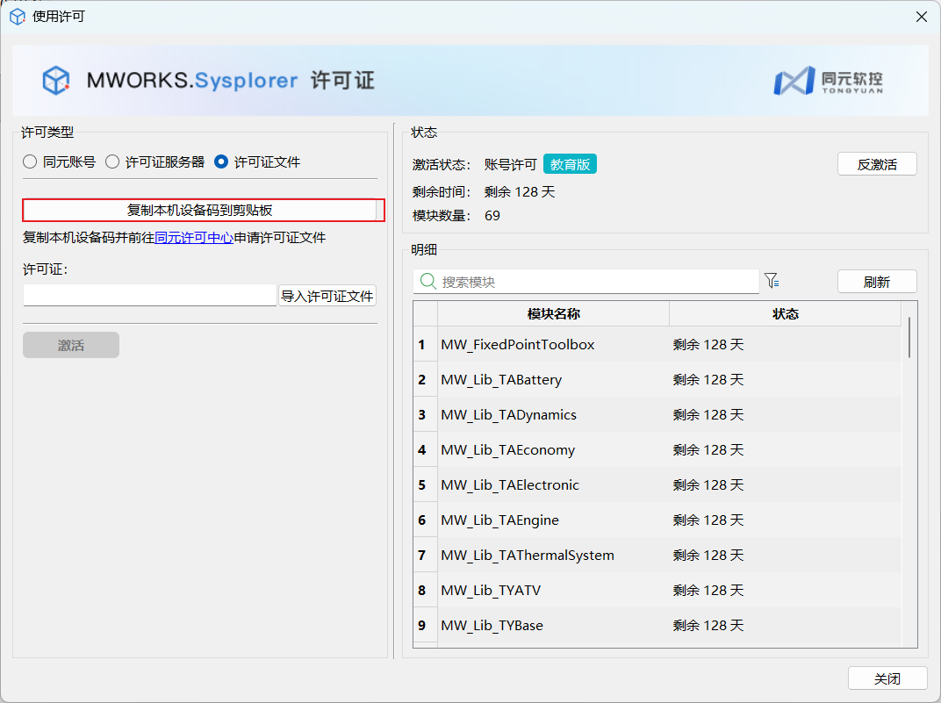Click 剩余 128 天 status of MW_Lib_TAEngine
Viewport: 941px width, 703px height.
coord(708,520)
